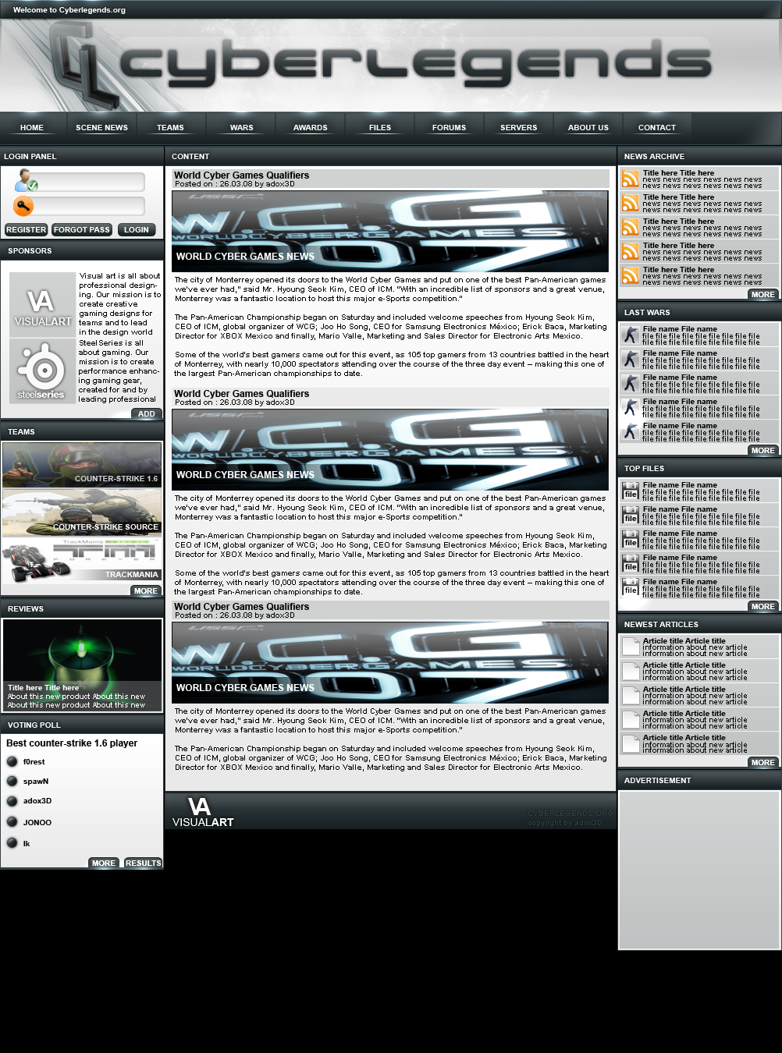Image resolution: width=782 pixels, height=1053 pixels.
Task: Select f0rest radio option in voting poll
Action: (12, 761)
